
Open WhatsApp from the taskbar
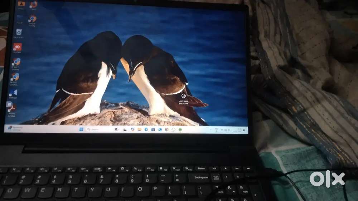click(174, 129)
